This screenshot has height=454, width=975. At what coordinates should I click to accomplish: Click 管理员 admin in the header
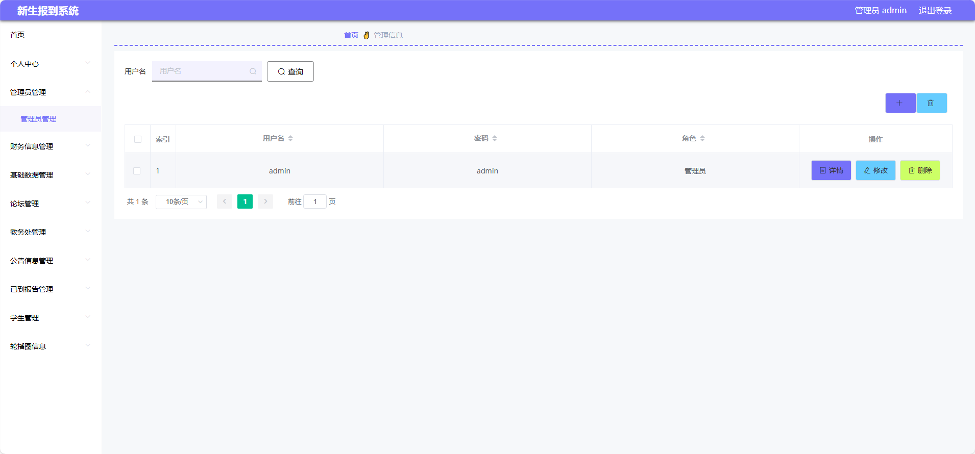(881, 11)
